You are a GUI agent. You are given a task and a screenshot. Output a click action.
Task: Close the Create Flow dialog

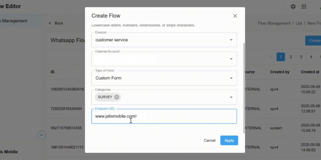235,16
